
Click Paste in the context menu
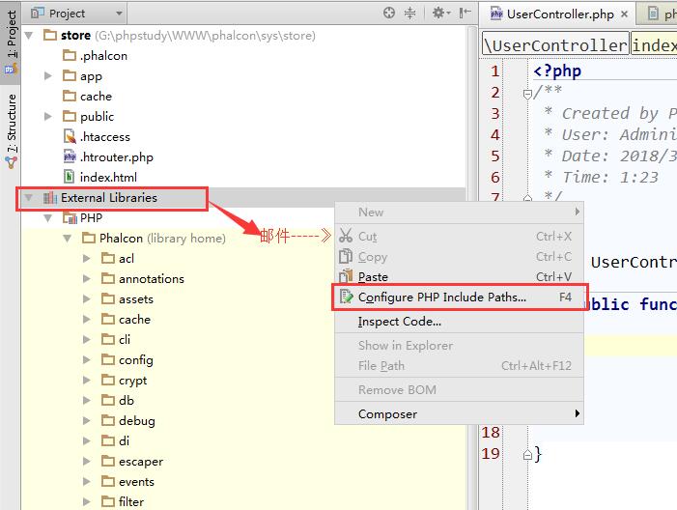click(x=373, y=277)
